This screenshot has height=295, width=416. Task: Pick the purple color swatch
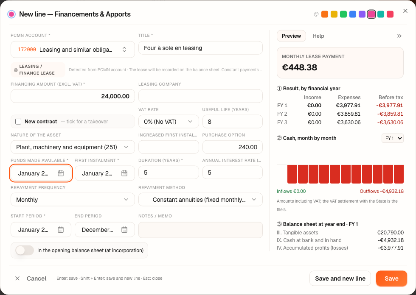click(362, 14)
